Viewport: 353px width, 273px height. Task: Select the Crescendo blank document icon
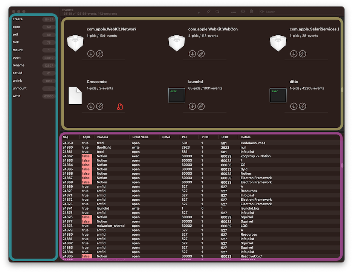pyautogui.click(x=75, y=95)
